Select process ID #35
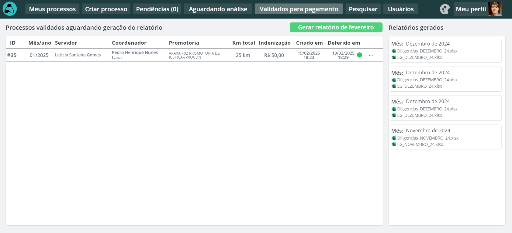The image size is (512, 233). (x=12, y=55)
